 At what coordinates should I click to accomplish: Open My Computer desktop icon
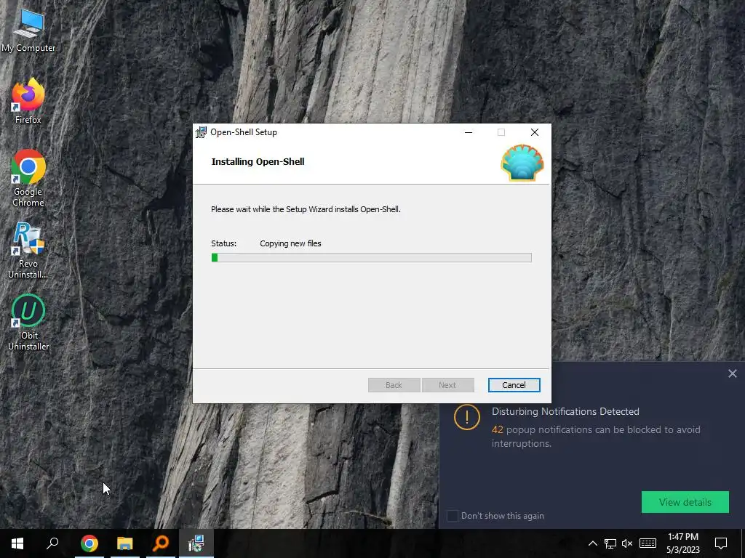(x=28, y=29)
